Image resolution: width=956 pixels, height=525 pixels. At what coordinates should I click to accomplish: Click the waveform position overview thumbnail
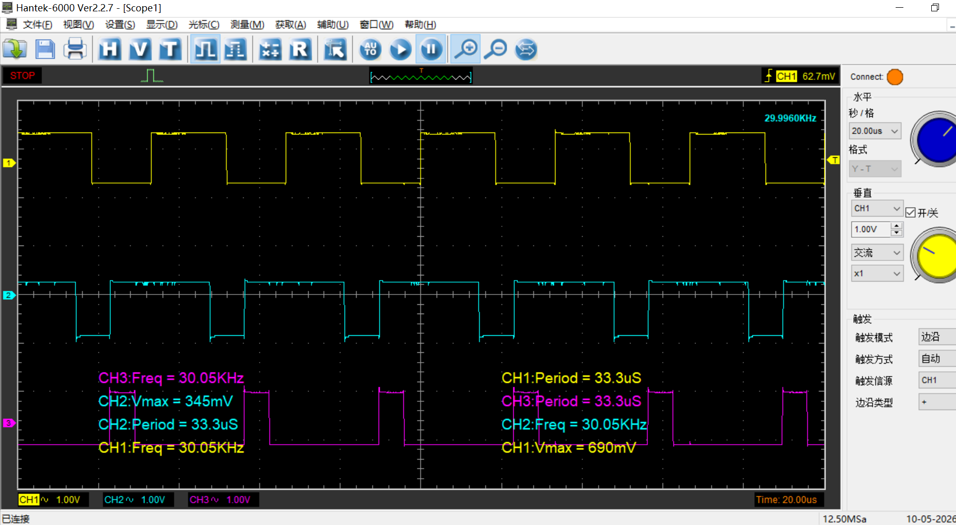click(x=420, y=76)
